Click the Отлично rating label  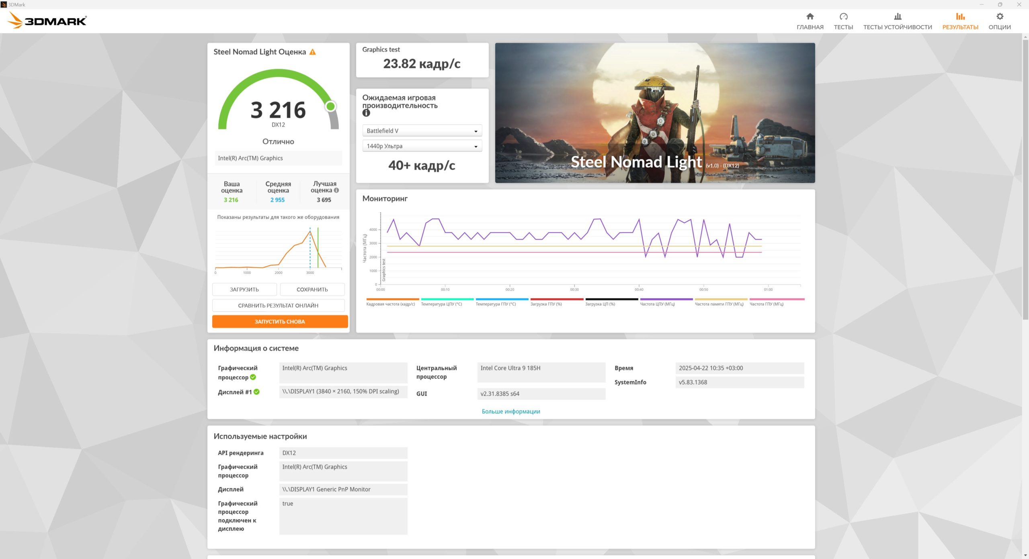278,142
